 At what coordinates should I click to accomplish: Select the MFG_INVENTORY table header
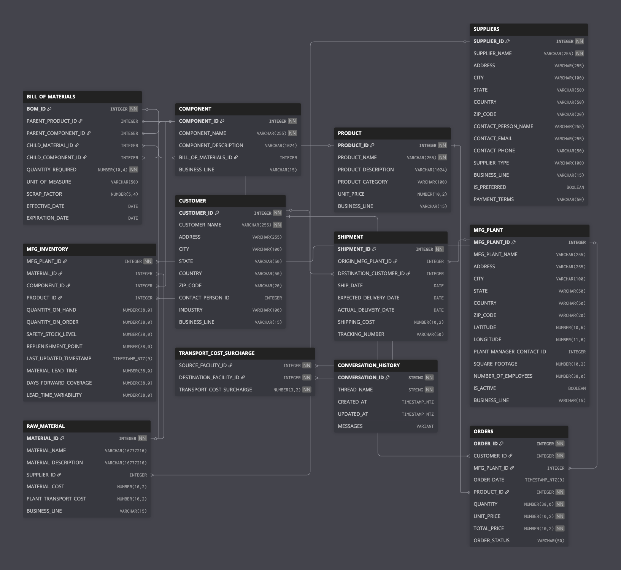[x=89, y=249]
